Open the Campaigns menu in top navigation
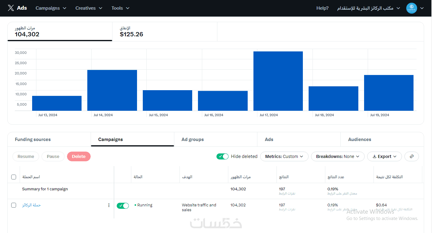Viewport: 432px width, 233px height. [51, 8]
